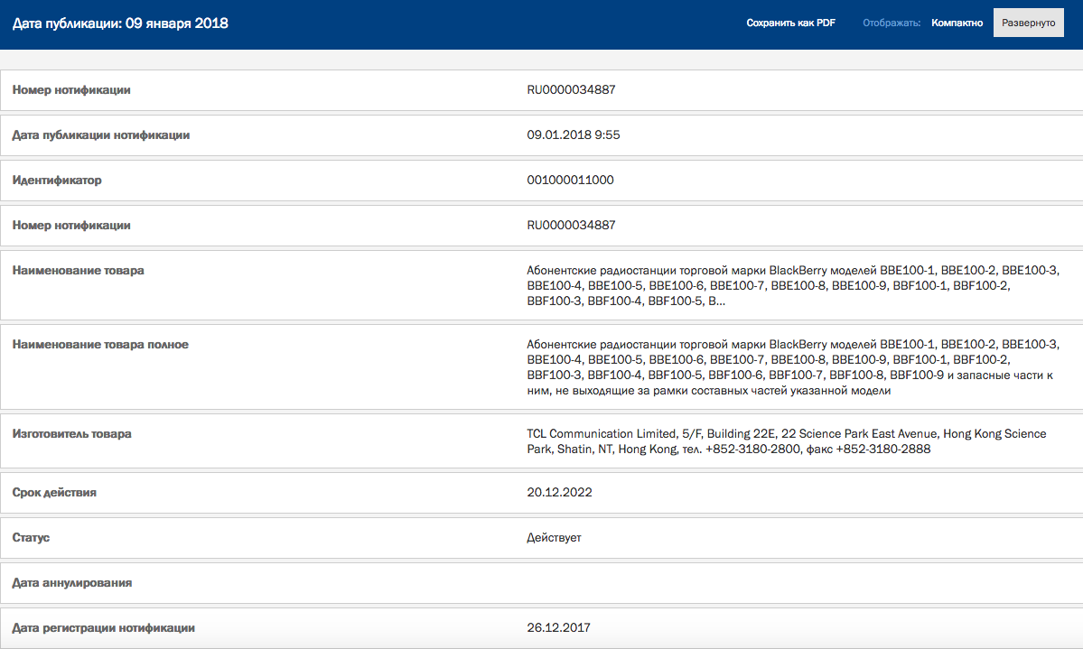Click the 'Срок действия' label
This screenshot has width=1083, height=649.
(x=54, y=493)
